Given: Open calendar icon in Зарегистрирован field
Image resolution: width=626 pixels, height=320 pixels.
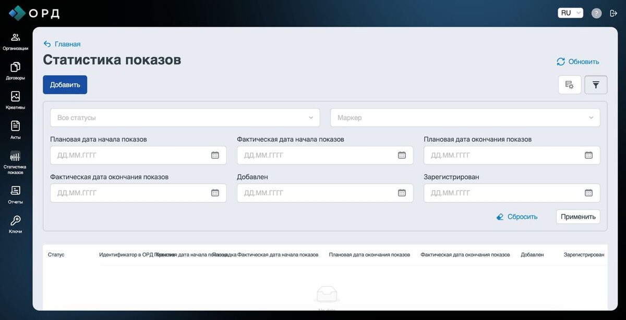Looking at the screenshot, I should point(588,193).
